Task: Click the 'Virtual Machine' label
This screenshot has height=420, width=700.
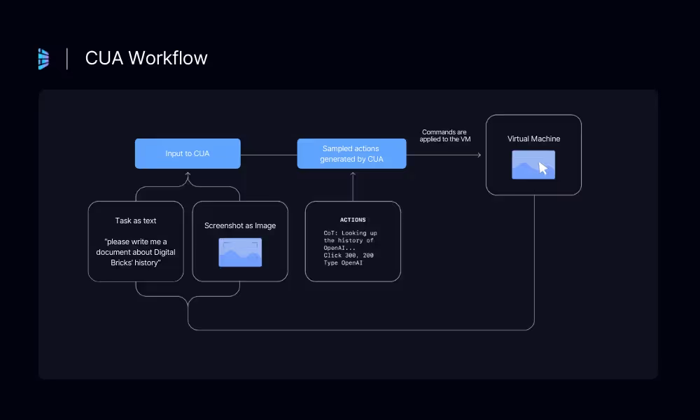Action: [x=533, y=139]
